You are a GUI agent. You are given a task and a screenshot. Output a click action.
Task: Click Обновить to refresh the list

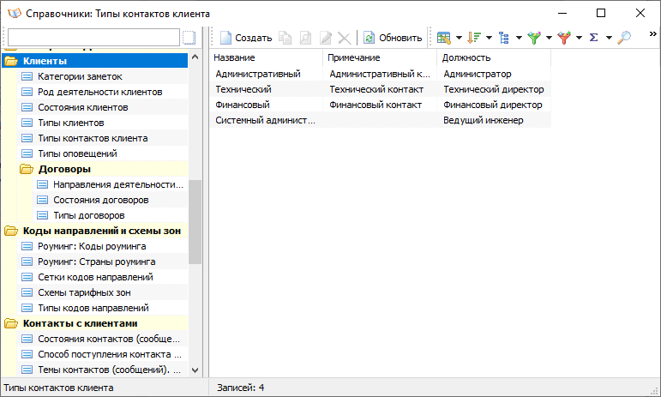tap(393, 38)
